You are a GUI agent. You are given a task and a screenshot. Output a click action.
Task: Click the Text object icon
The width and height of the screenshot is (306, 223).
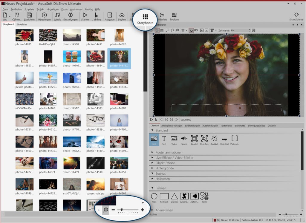click(x=164, y=138)
